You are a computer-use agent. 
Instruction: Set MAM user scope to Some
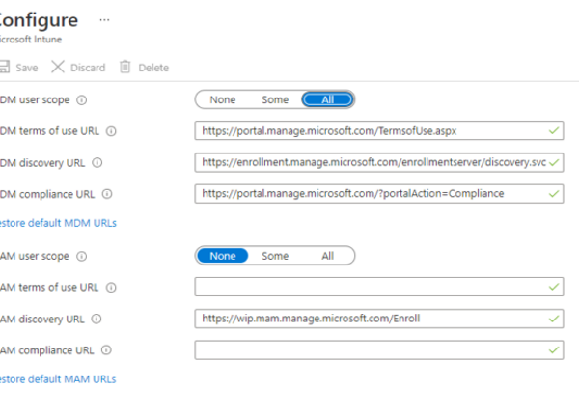(x=275, y=256)
